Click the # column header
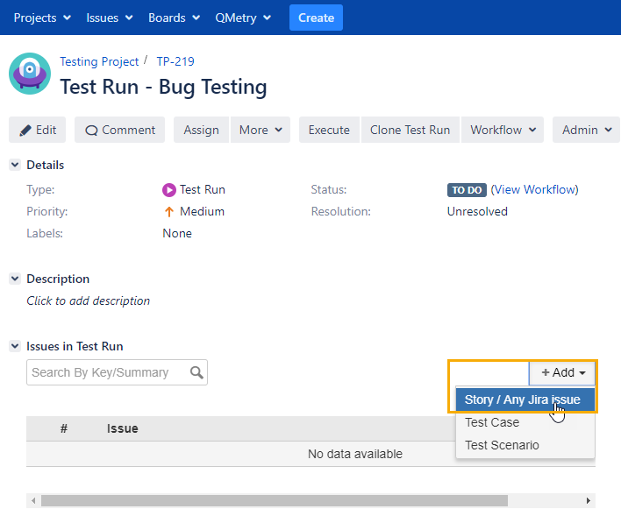 pyautogui.click(x=64, y=428)
